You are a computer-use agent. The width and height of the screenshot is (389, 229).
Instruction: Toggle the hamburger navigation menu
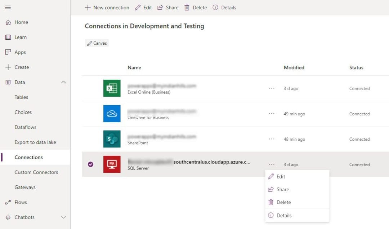8,7
